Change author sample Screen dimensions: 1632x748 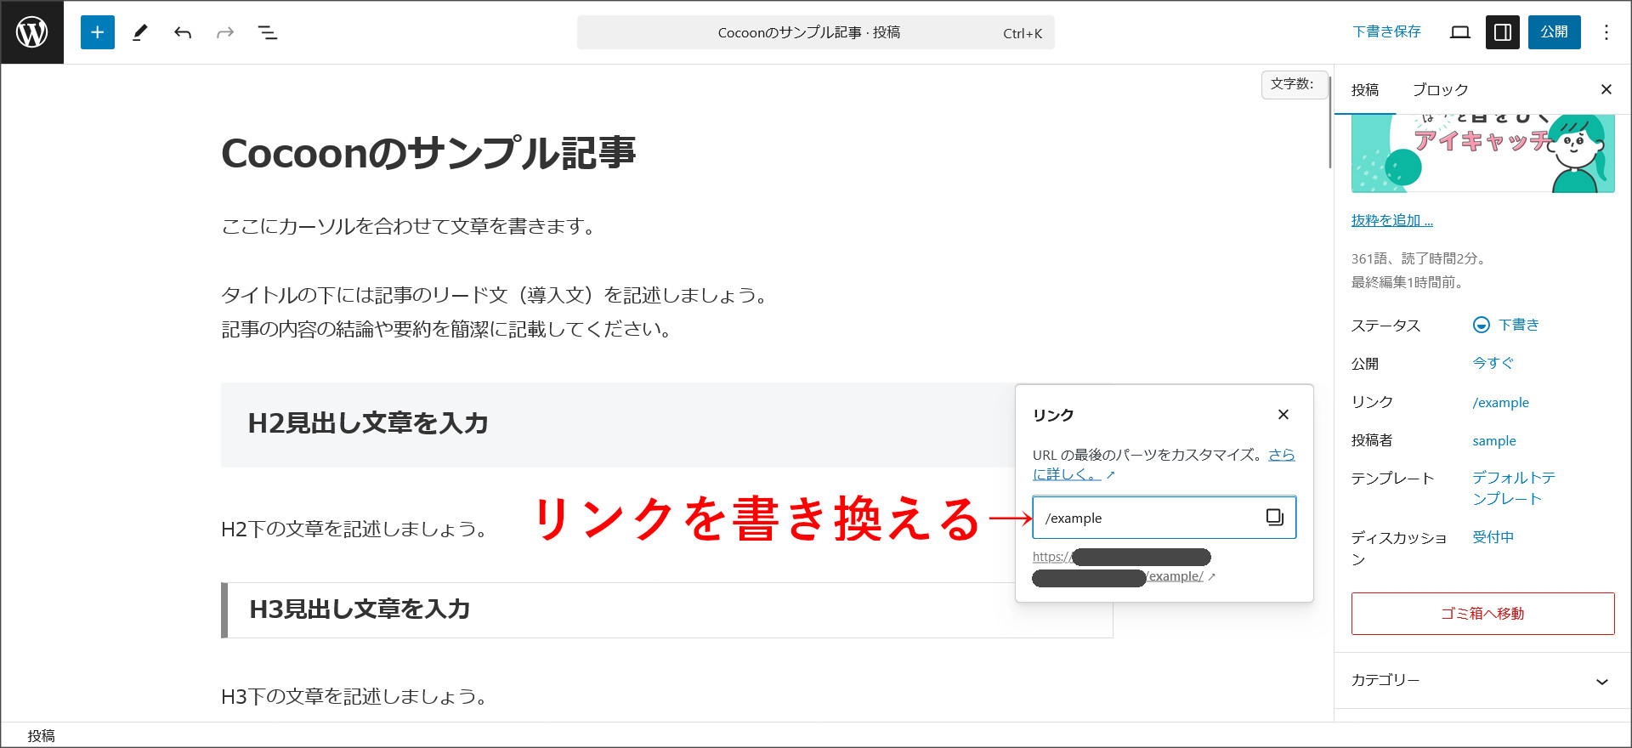tap(1494, 441)
